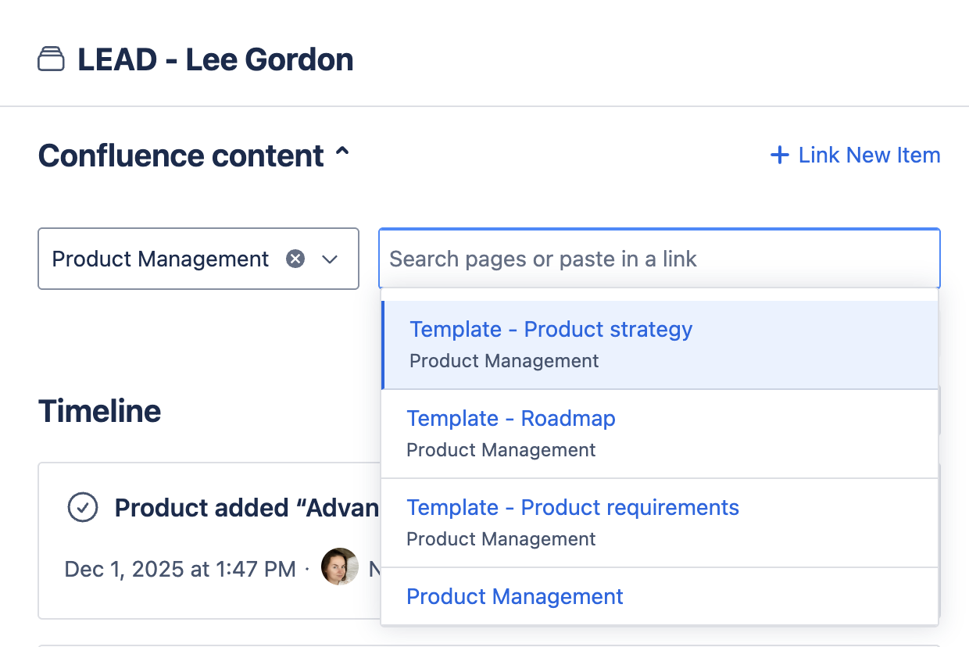969x647 pixels.
Task: Pick Template - Product requirements option
Action: pos(573,508)
